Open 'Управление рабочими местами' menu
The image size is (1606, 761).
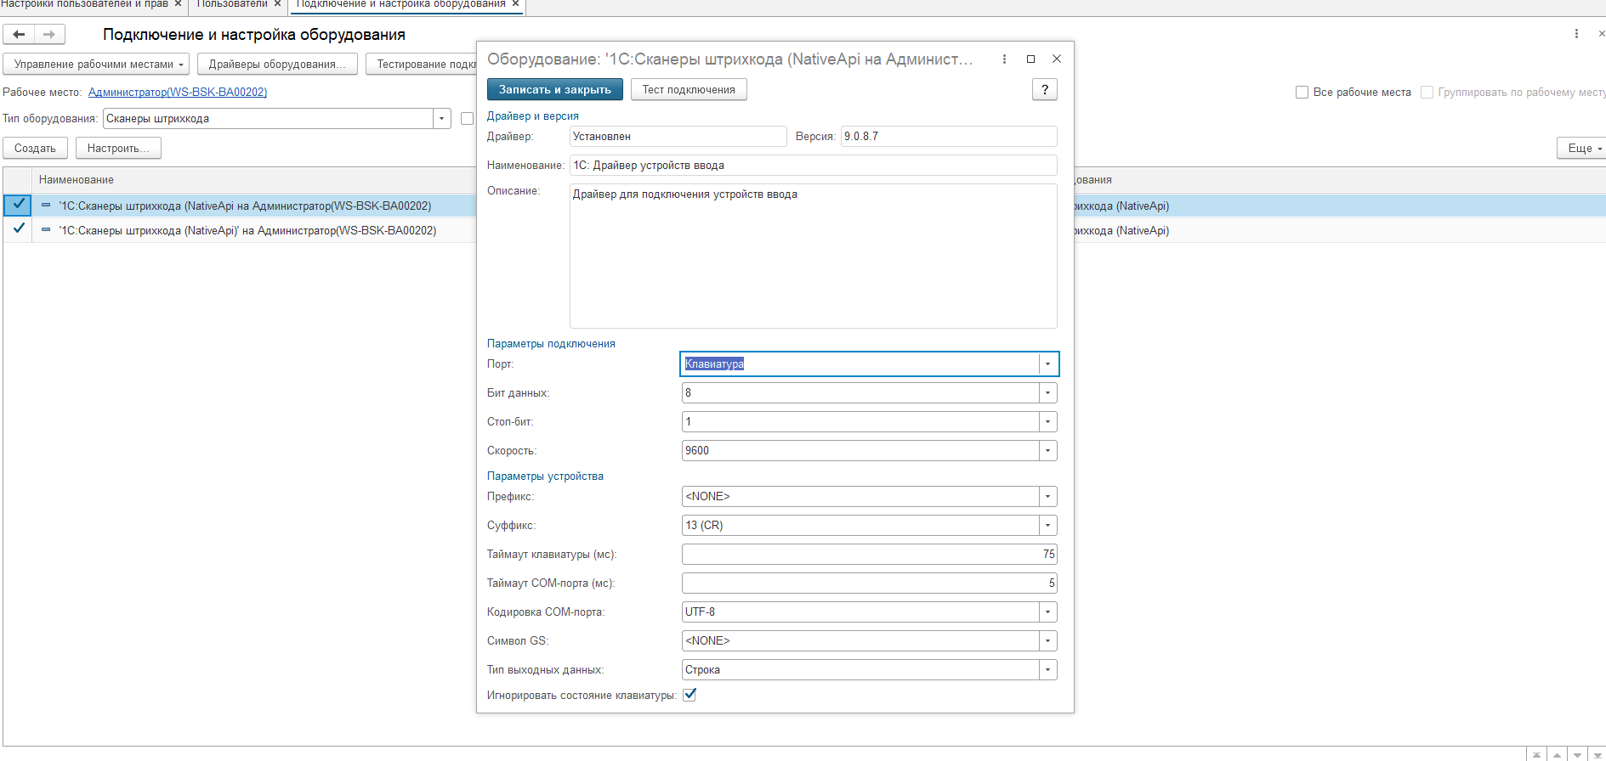tap(96, 65)
